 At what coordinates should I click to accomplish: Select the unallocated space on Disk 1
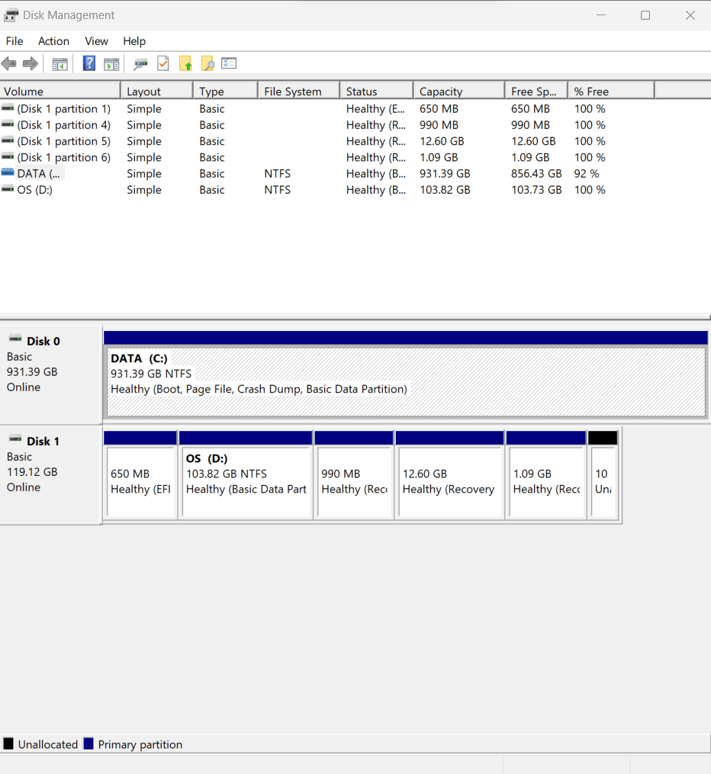point(603,477)
